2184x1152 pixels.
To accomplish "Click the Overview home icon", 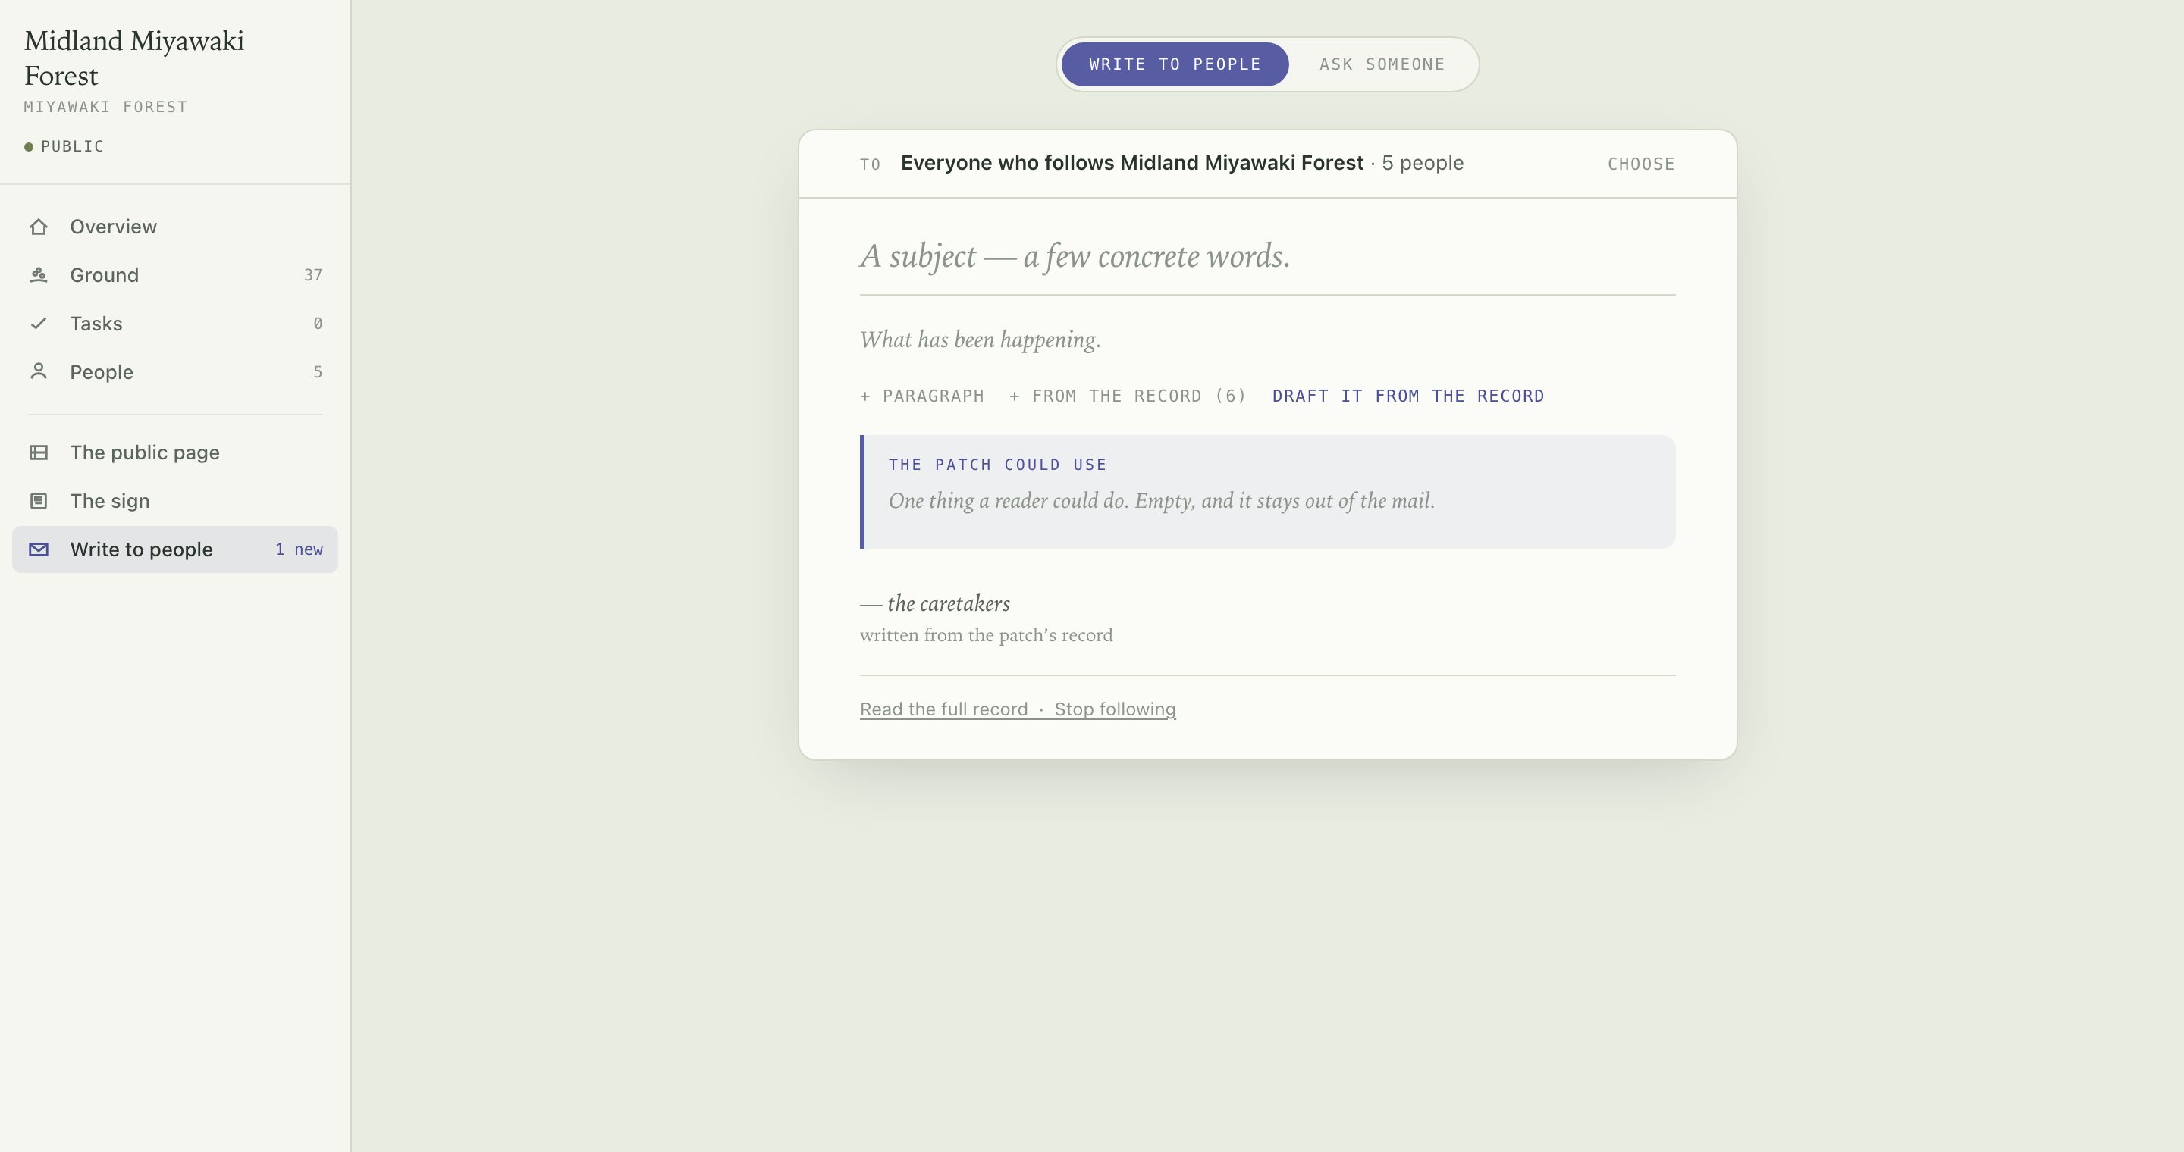I will pos(38,226).
